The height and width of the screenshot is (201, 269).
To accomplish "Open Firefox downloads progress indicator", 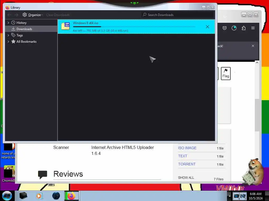I will [234, 28].
